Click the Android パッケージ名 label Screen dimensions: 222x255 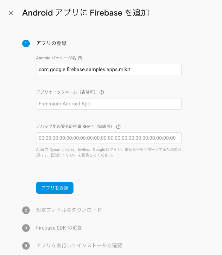[x=56, y=58]
